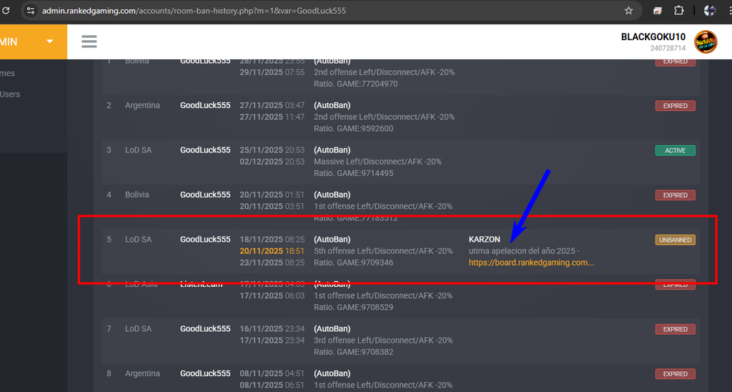The image size is (732, 392).
Task: Click Argentina room in row 2
Action: 142,105
